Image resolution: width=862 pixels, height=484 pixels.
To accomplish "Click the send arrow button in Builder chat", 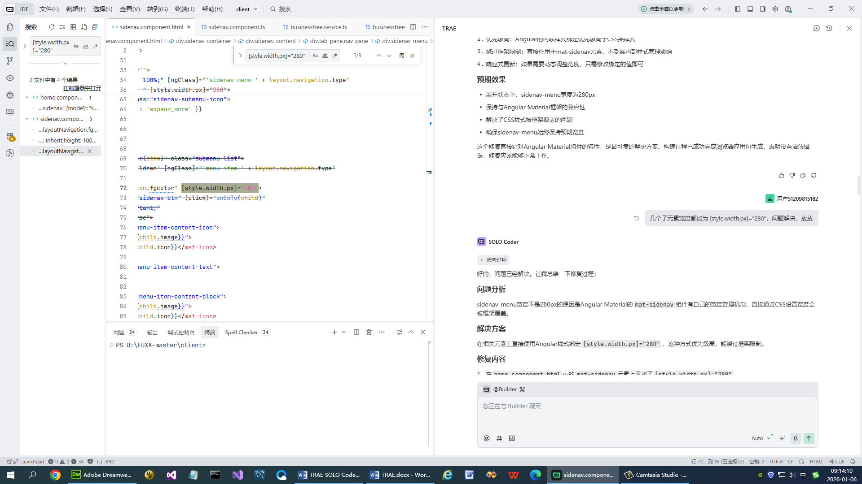I will point(809,438).
